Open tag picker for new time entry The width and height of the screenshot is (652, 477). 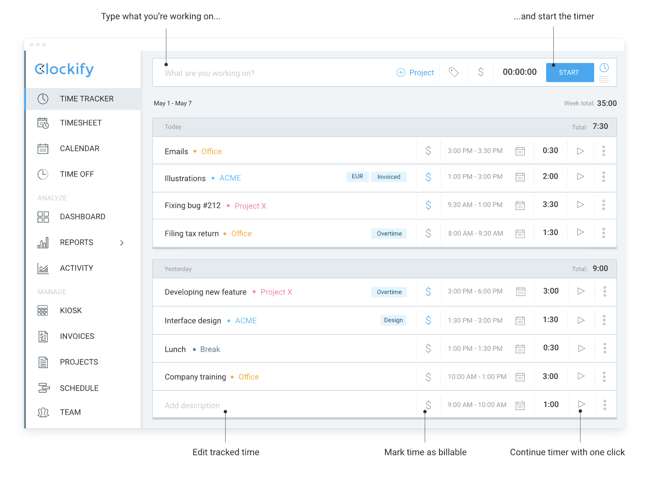tap(454, 72)
